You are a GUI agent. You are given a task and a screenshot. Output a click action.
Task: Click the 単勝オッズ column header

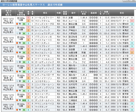pos(106,13)
